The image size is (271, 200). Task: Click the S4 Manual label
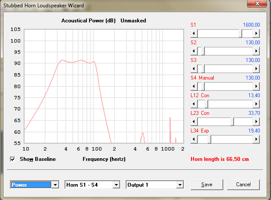click(x=202, y=78)
